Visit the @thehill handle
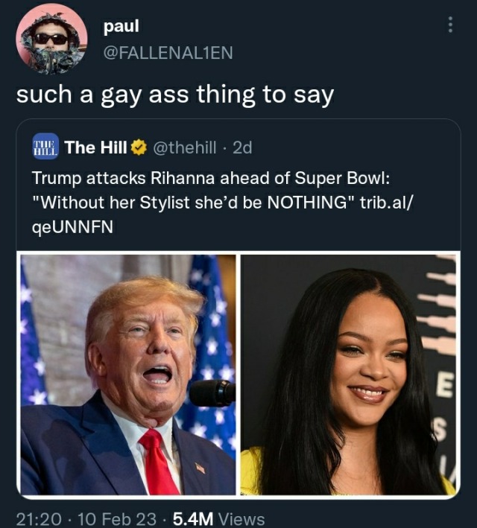The image size is (477, 528). [185, 147]
